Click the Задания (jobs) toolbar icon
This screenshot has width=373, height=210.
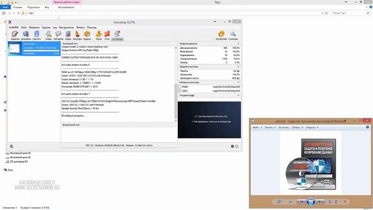15,35
